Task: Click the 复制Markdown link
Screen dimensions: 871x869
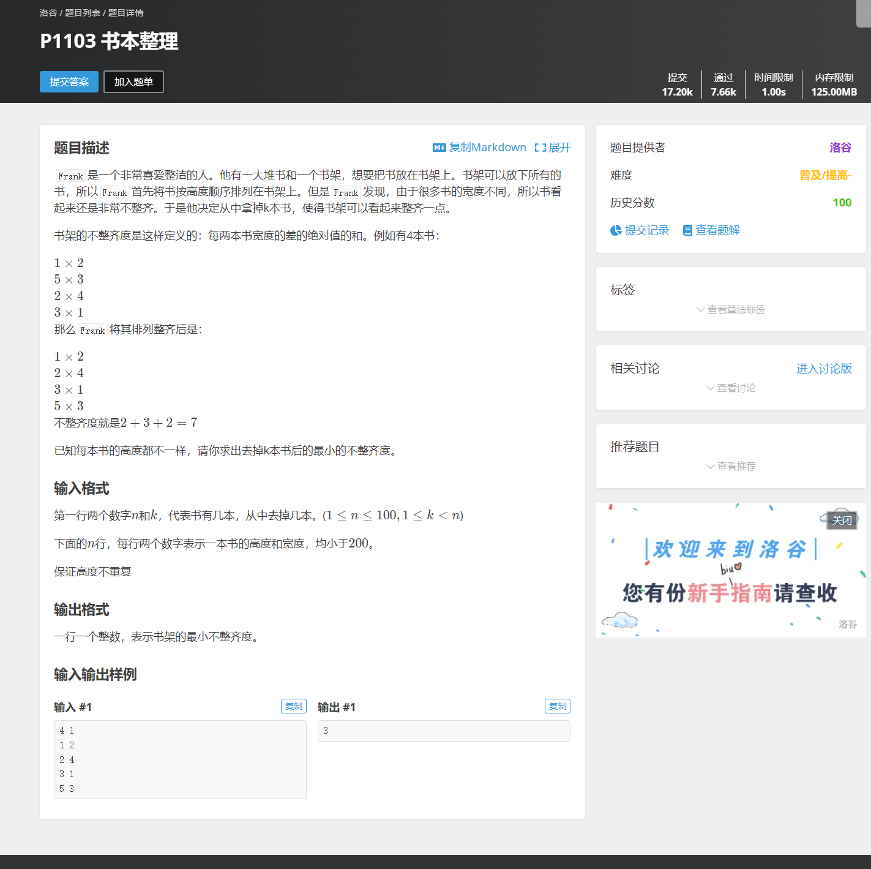Action: [487, 148]
